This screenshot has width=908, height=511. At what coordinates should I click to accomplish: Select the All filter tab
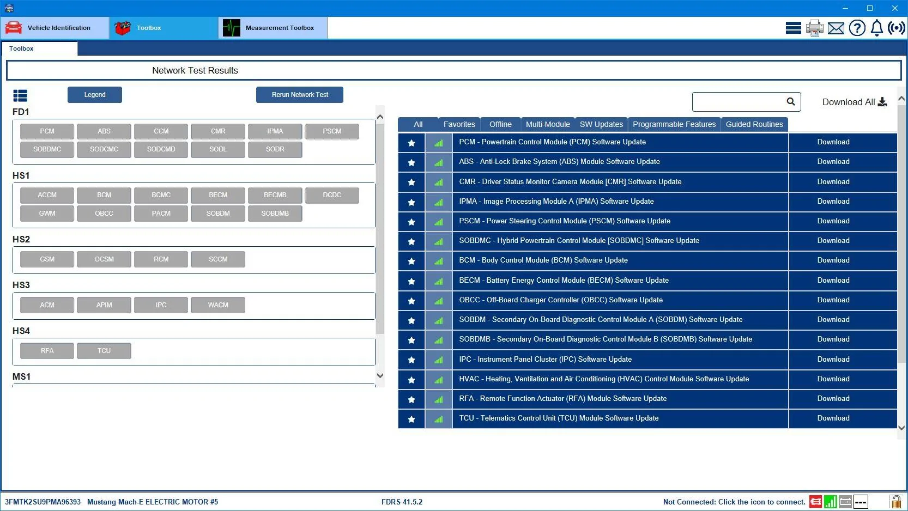coord(418,124)
